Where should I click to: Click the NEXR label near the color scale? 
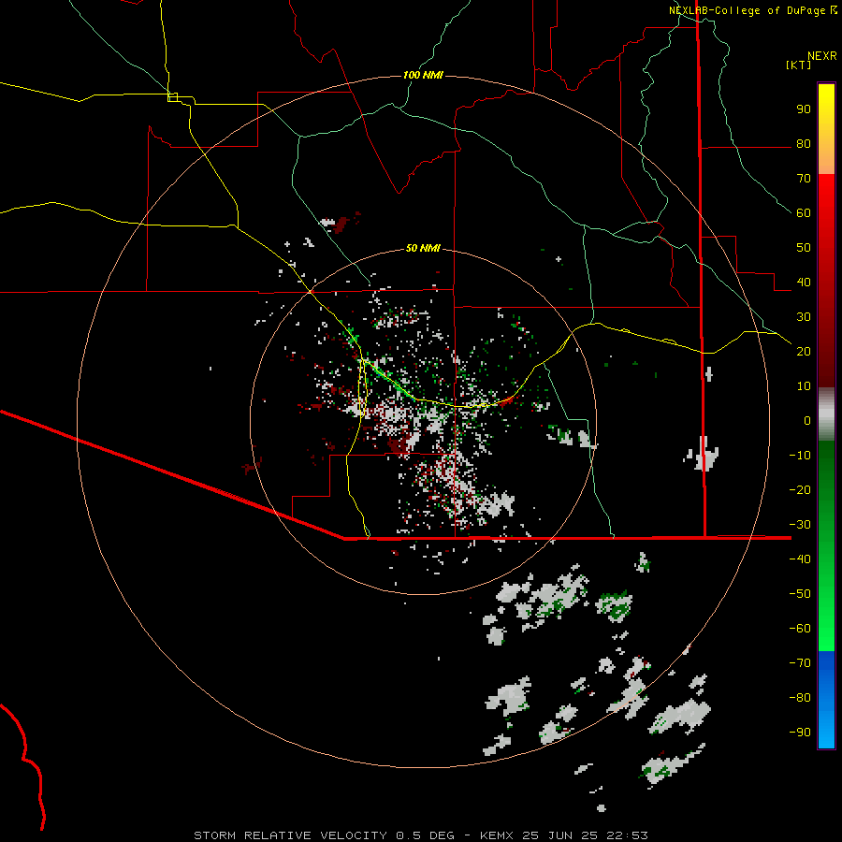point(822,56)
